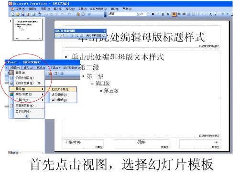Click the Center alignment icon

pyautogui.click(x=179, y=14)
